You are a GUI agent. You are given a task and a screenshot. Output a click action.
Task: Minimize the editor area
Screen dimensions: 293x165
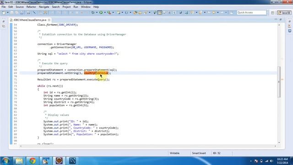276,19
